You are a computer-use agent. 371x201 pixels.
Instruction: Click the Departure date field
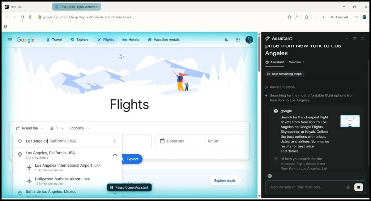pos(180,141)
